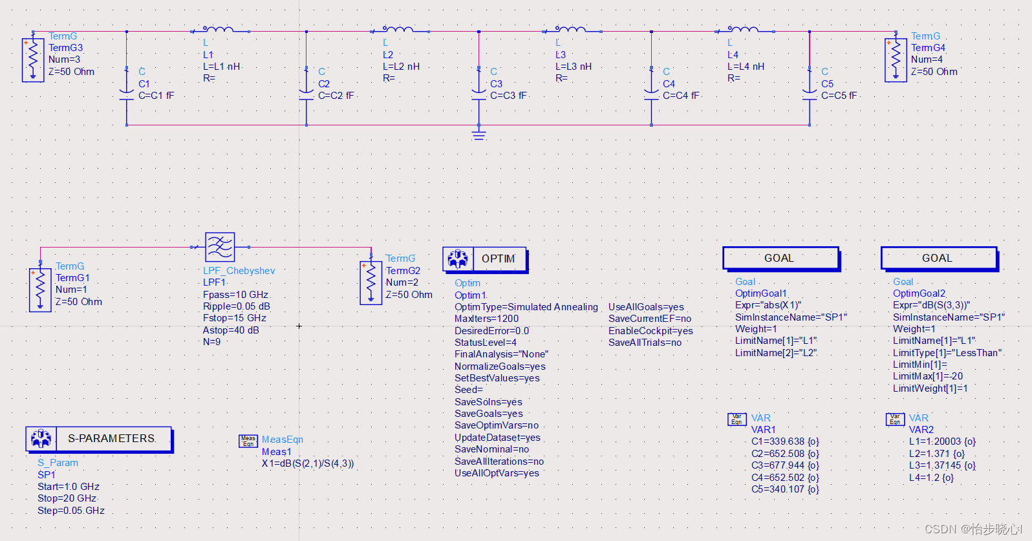Viewport: 1032px width, 541px height.
Task: Click the OPTIM controller gear icon
Action: point(458,259)
